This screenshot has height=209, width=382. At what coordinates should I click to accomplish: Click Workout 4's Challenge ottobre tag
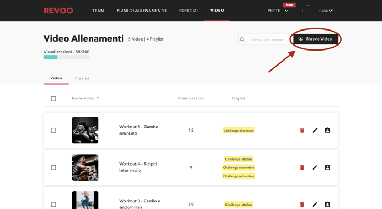point(239,159)
